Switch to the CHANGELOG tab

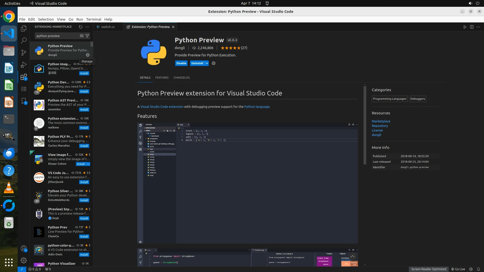tap(181, 78)
